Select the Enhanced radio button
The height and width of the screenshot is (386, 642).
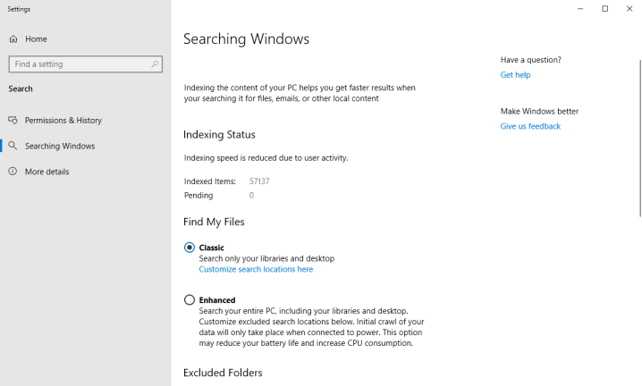(x=190, y=299)
